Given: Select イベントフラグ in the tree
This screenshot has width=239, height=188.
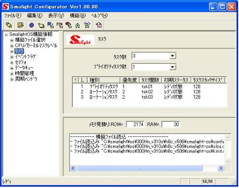Looking at the screenshot, I should pos(26,56).
